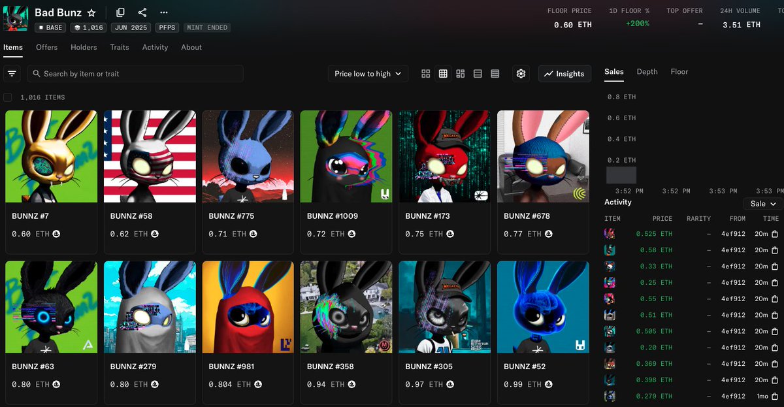Add the 0.25 ETH sale item to cart

pyautogui.click(x=775, y=283)
